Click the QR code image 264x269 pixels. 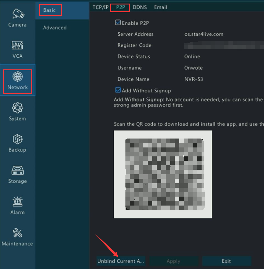pyautogui.click(x=163, y=174)
